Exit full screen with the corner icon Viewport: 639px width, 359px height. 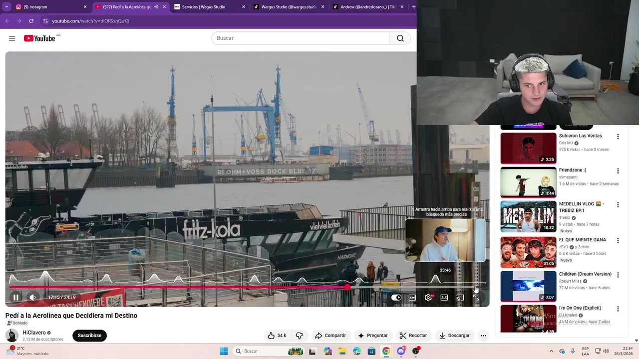pos(476,298)
